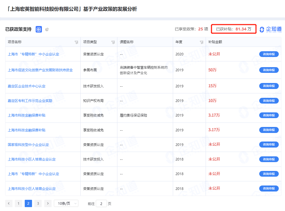The image size is (285, 211).
Task: Open the 2020 上海市"专精特新"中小企业认定 link
Action: [33, 54]
